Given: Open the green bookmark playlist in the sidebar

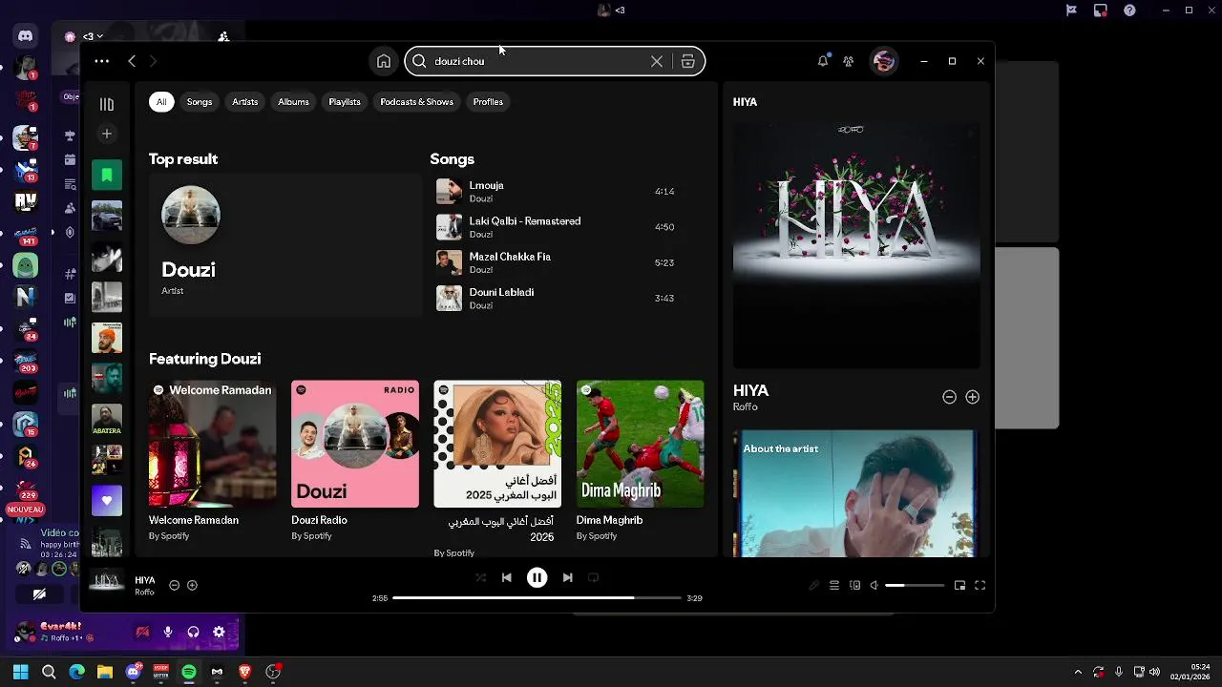Looking at the screenshot, I should pos(107,175).
